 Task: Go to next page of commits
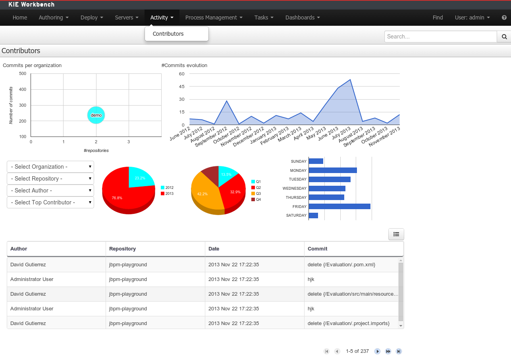[x=378, y=351]
